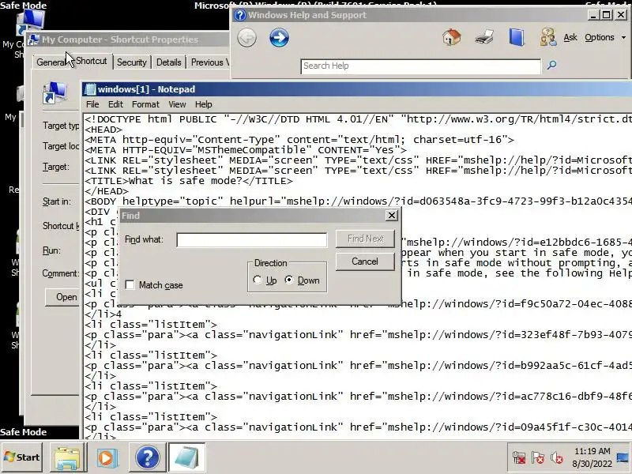This screenshot has width=632, height=474.
Task: Click the TITLE line "What is safe mode?"
Action: coord(189,181)
